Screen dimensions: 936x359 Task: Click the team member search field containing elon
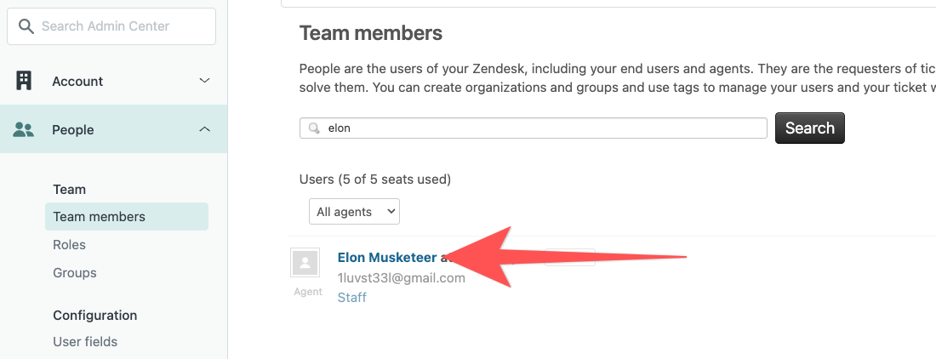coord(533,128)
